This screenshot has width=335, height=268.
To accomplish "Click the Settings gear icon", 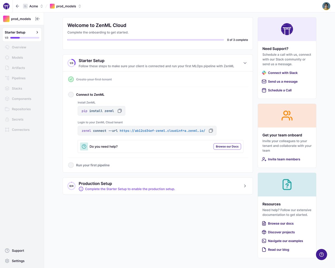I will click(7, 261).
